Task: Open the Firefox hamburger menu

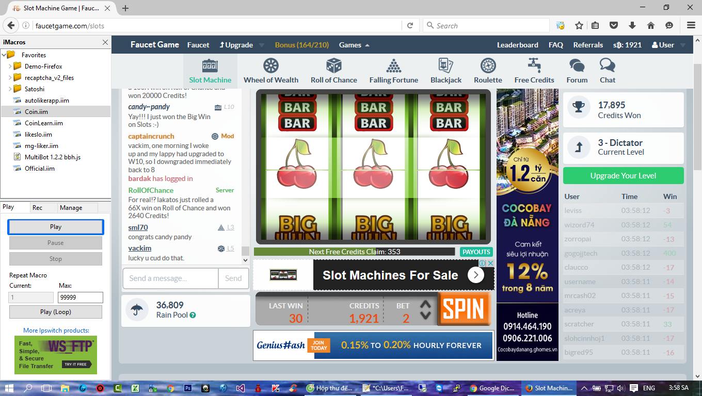Action: (691, 25)
